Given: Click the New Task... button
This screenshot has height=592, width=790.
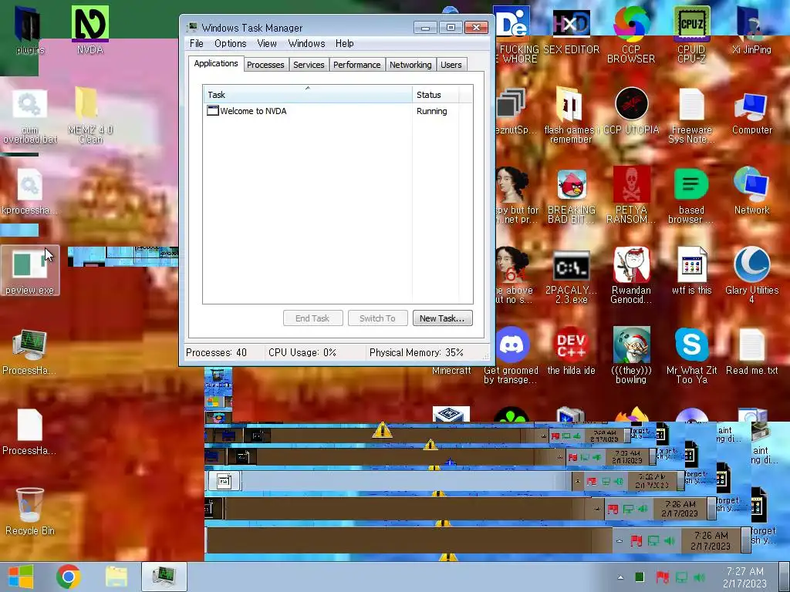Looking at the screenshot, I should [442, 318].
